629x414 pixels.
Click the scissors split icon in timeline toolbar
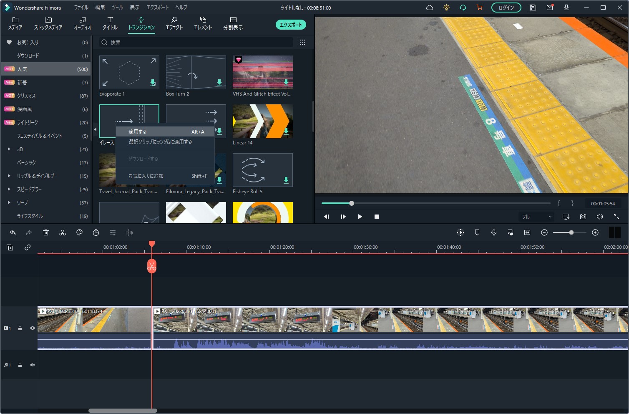tap(63, 232)
